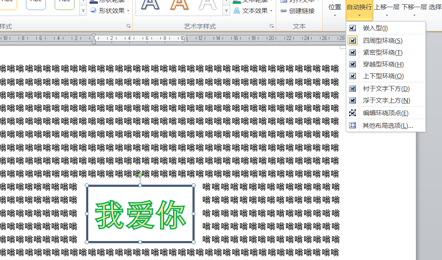This screenshot has height=260, width=442.
Task: Collapse the 自动换行 dropdown button
Action: click(359, 10)
